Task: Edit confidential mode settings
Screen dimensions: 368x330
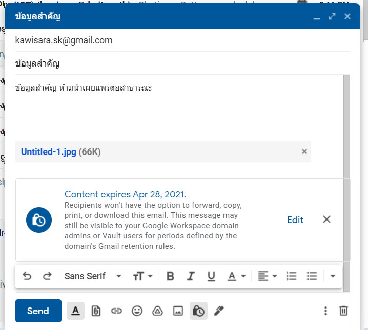Action: click(295, 220)
